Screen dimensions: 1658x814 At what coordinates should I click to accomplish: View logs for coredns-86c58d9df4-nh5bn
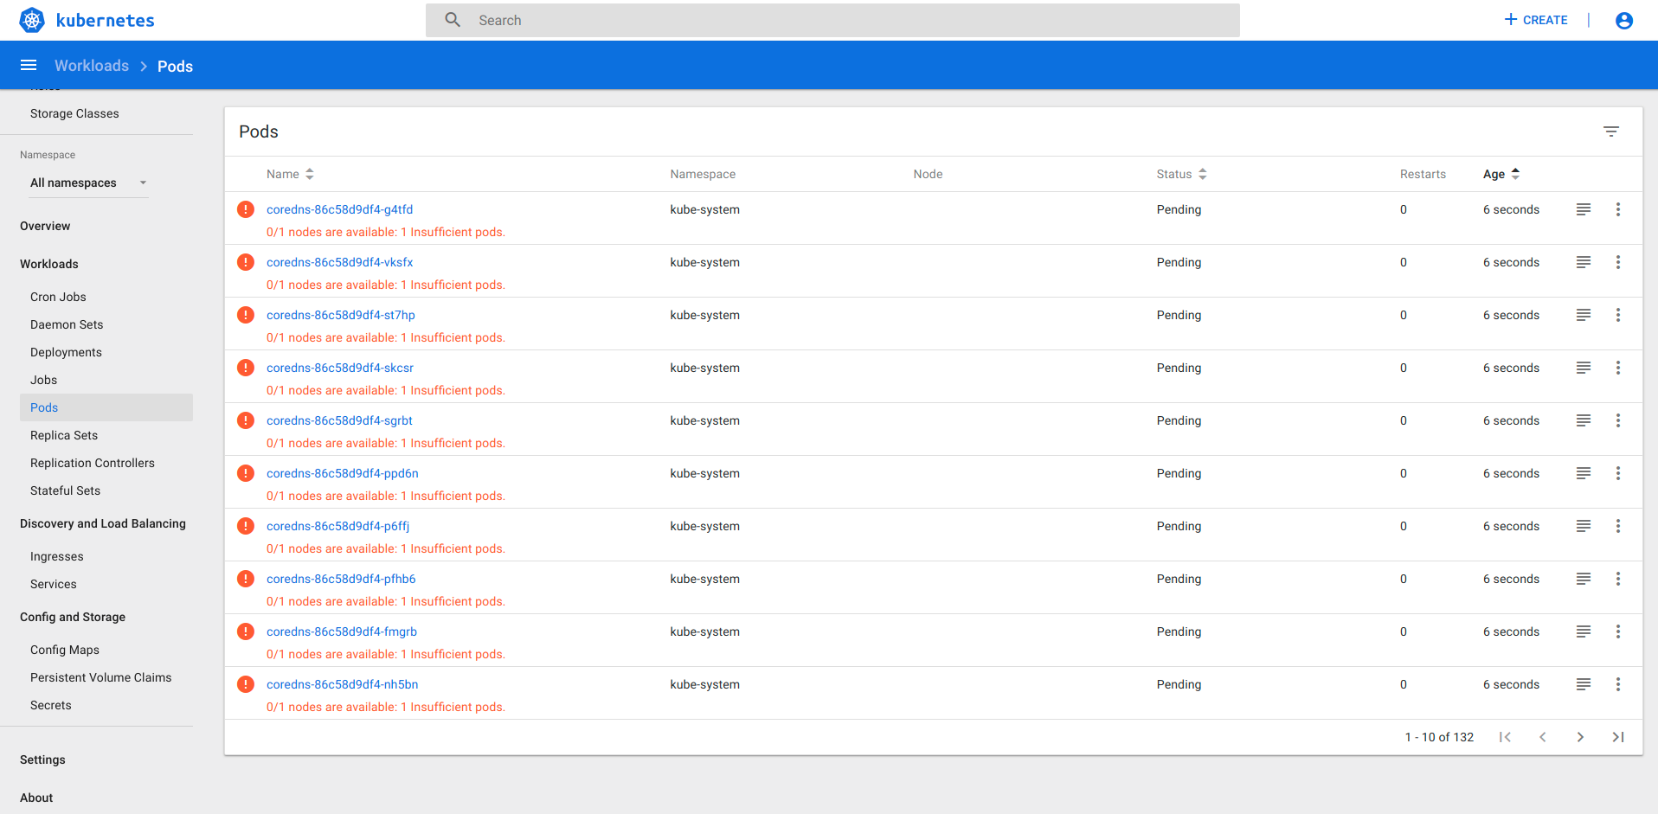click(1584, 684)
